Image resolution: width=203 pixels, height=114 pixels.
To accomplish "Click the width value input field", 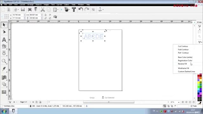I will coord(35,15).
